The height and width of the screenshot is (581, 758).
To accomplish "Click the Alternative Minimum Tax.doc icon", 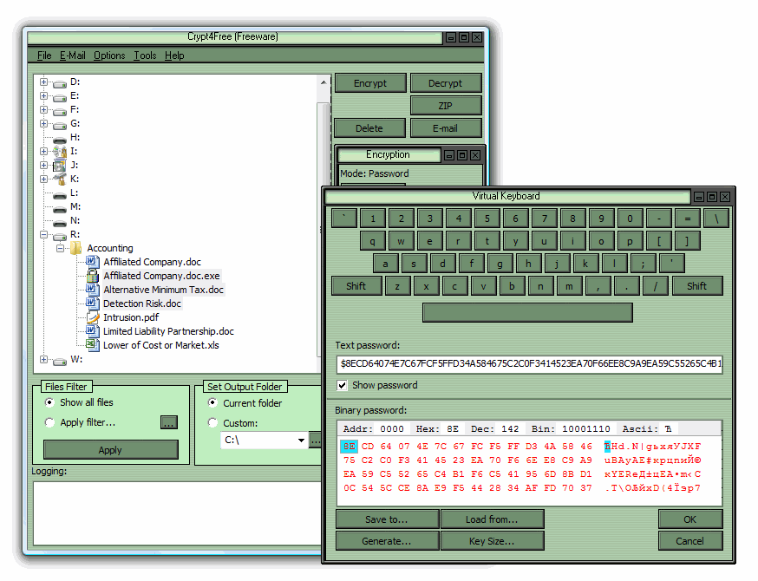I will (x=92, y=289).
